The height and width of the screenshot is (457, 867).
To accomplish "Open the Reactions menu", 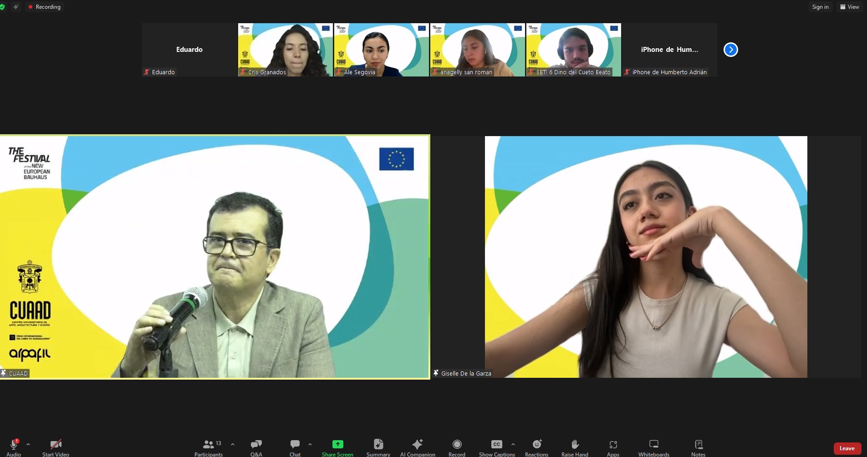I will click(x=536, y=447).
